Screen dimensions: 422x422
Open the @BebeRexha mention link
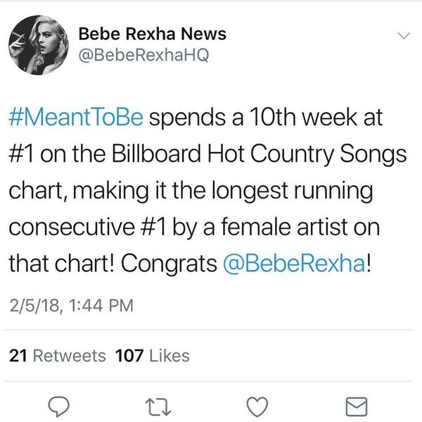point(295,263)
